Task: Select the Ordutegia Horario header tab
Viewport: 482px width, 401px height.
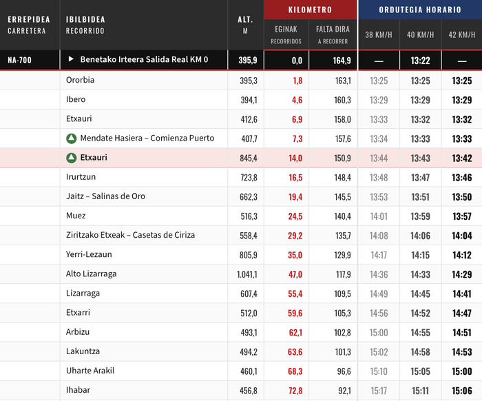Action: point(420,10)
